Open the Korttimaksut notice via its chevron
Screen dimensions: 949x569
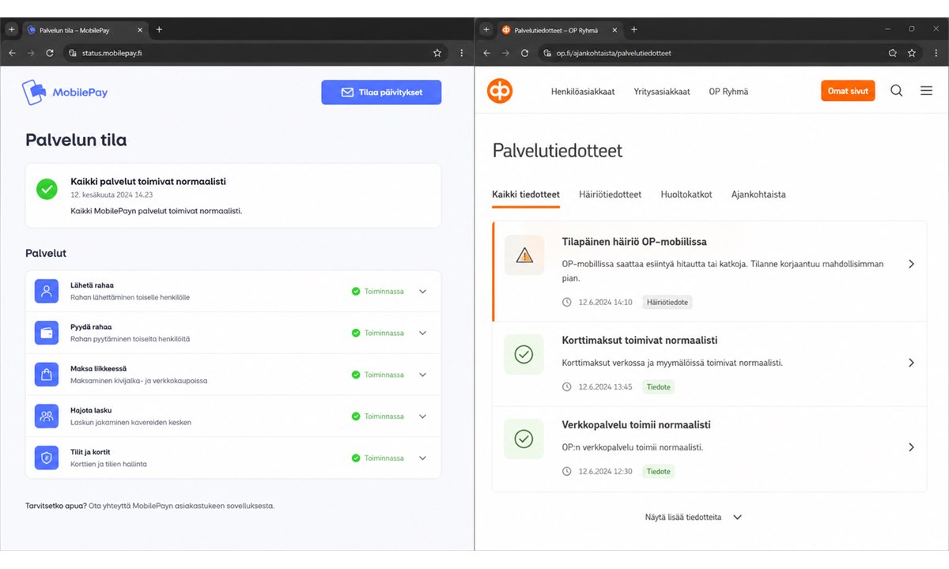[x=911, y=363]
